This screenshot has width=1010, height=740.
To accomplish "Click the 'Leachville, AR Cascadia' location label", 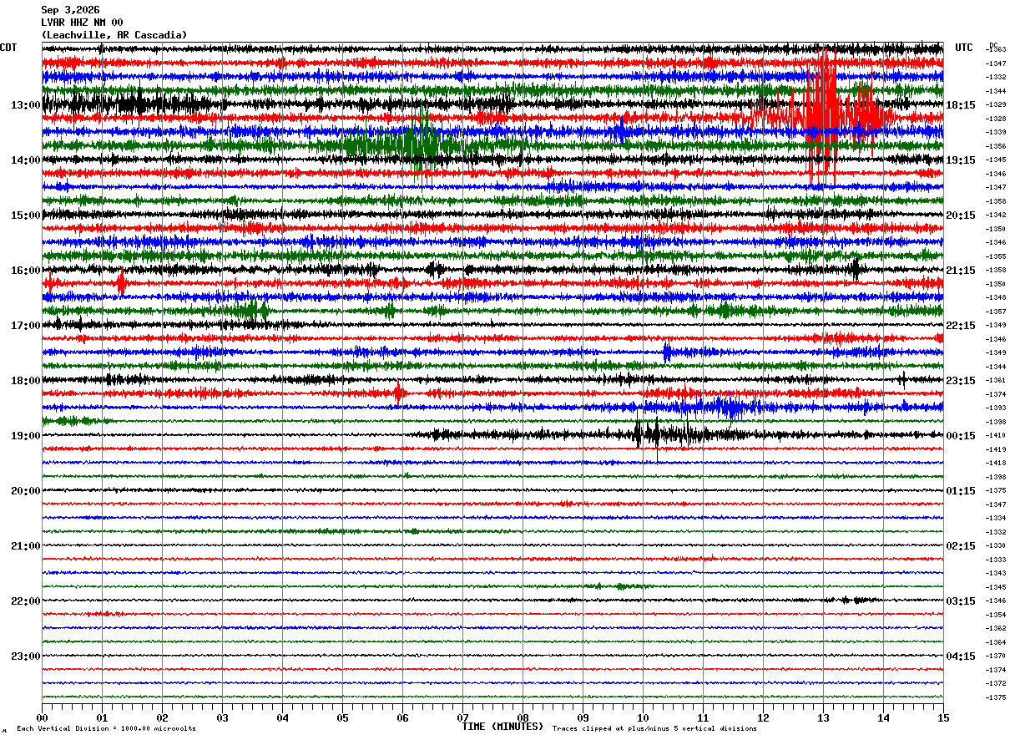I will (x=114, y=35).
